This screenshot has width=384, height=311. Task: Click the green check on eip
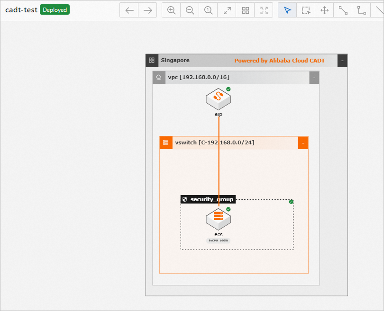[x=228, y=89]
